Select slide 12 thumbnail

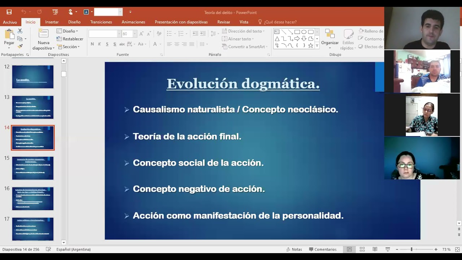33,77
